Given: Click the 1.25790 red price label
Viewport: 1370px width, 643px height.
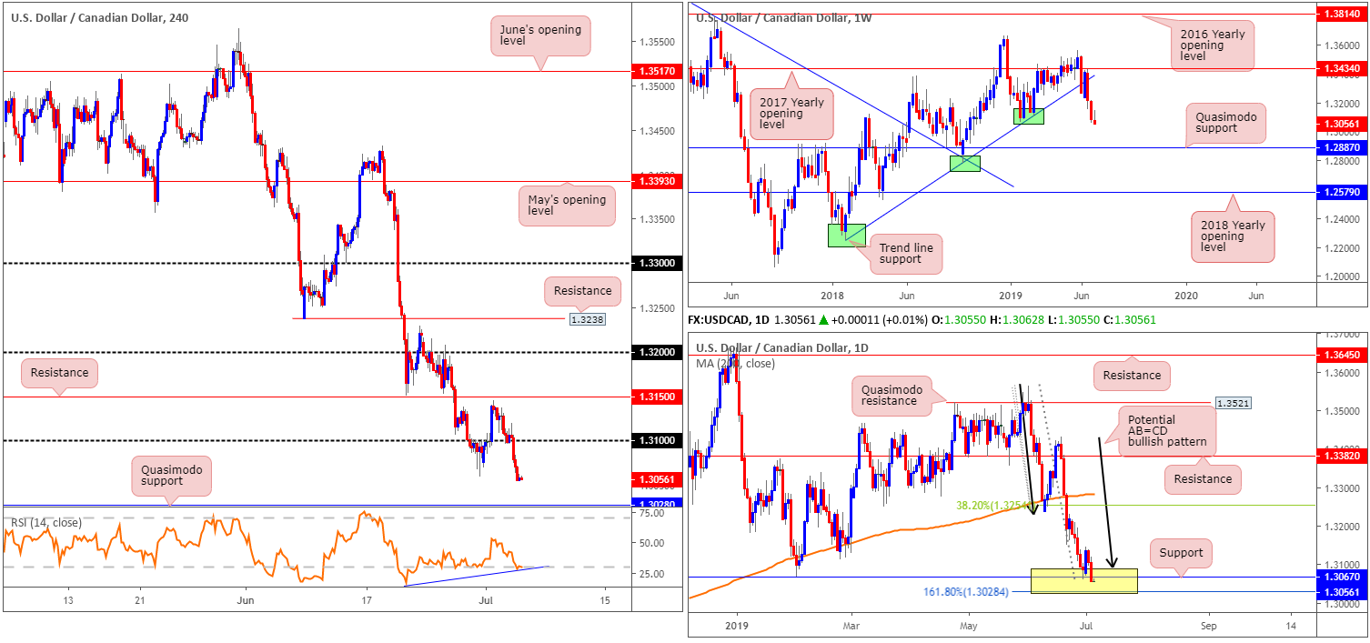Looking at the screenshot, I should [1342, 192].
